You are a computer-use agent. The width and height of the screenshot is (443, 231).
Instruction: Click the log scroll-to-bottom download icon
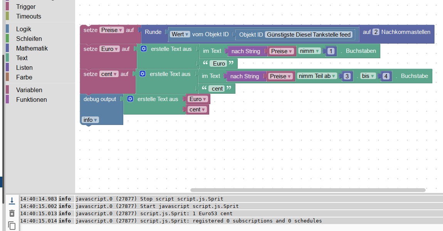(x=12, y=201)
